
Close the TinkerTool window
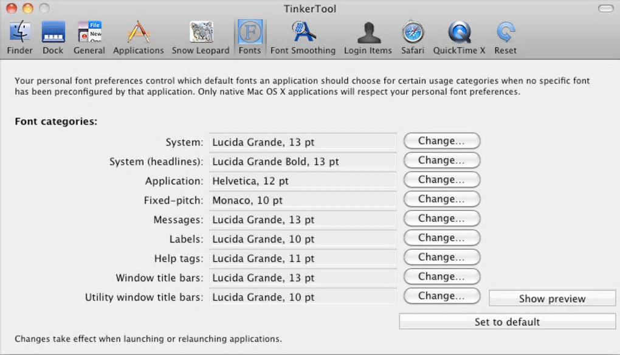click(x=12, y=9)
